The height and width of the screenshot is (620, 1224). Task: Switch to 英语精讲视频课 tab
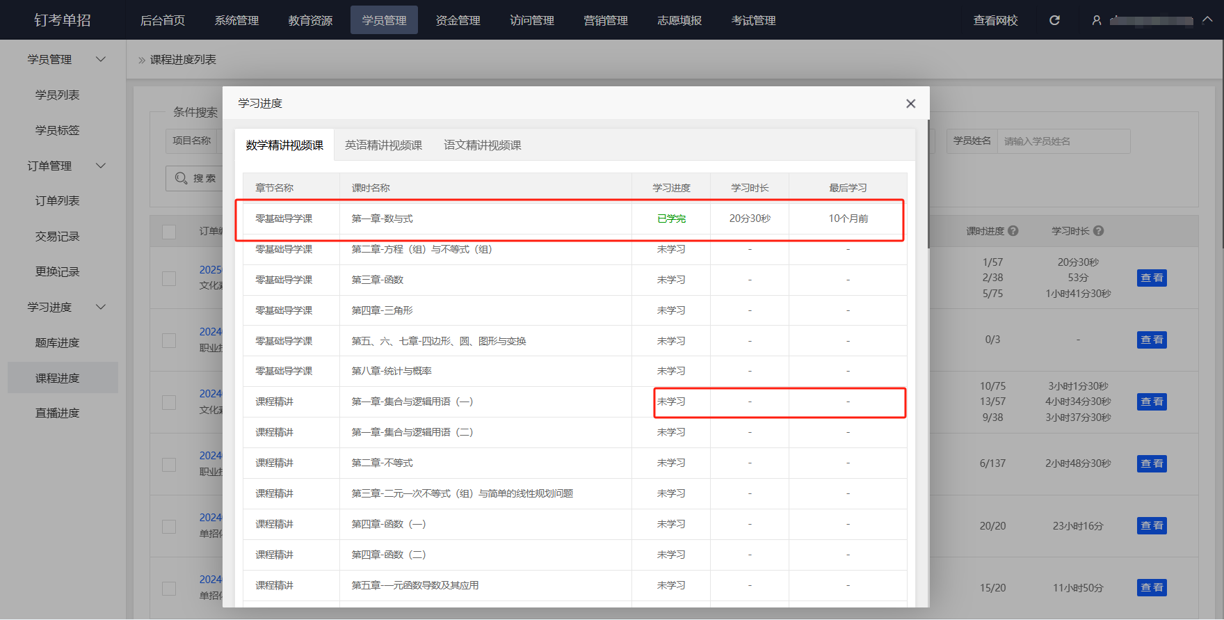tap(383, 145)
